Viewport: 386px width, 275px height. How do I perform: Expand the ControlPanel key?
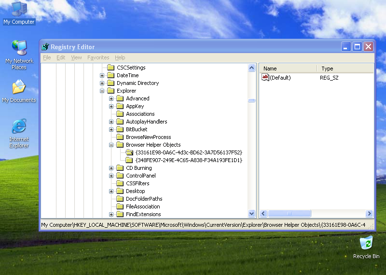(x=111, y=176)
